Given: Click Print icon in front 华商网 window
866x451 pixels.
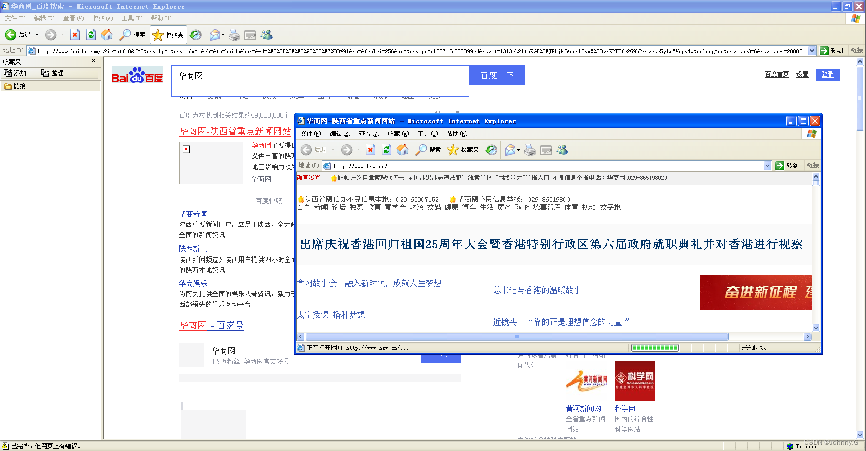Looking at the screenshot, I should click(x=530, y=150).
